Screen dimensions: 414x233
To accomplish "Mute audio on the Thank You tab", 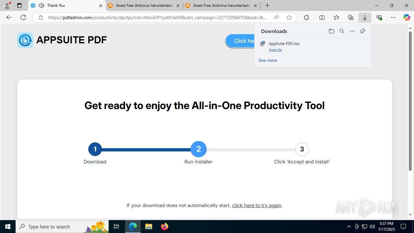I will 41,6.
